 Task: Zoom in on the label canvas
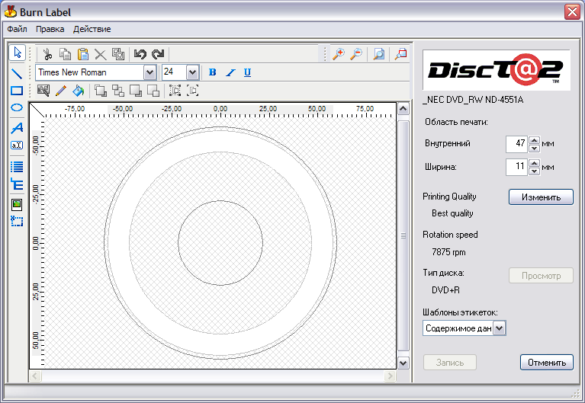[x=338, y=54]
